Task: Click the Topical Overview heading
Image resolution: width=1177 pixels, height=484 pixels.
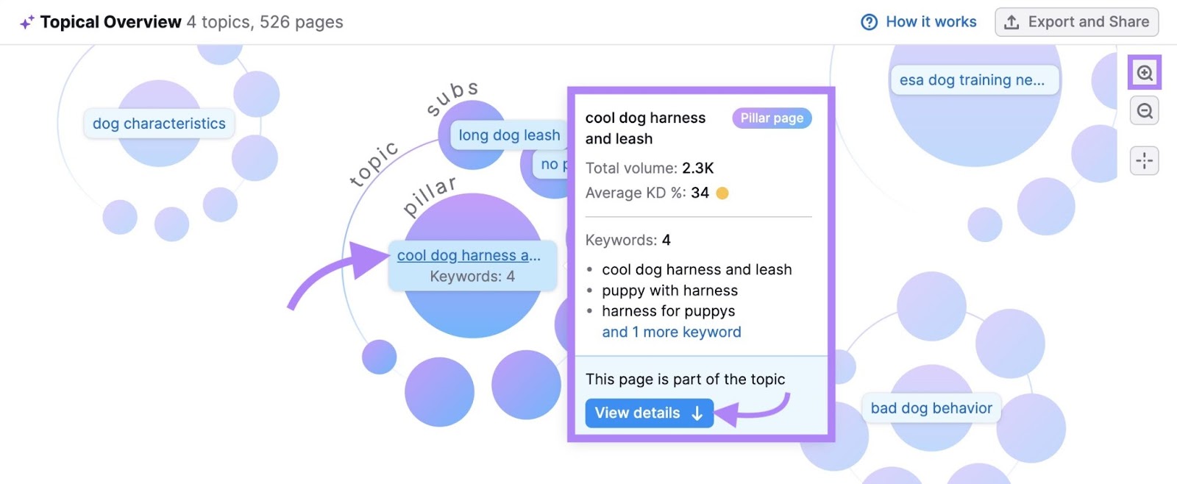Action: click(x=111, y=22)
